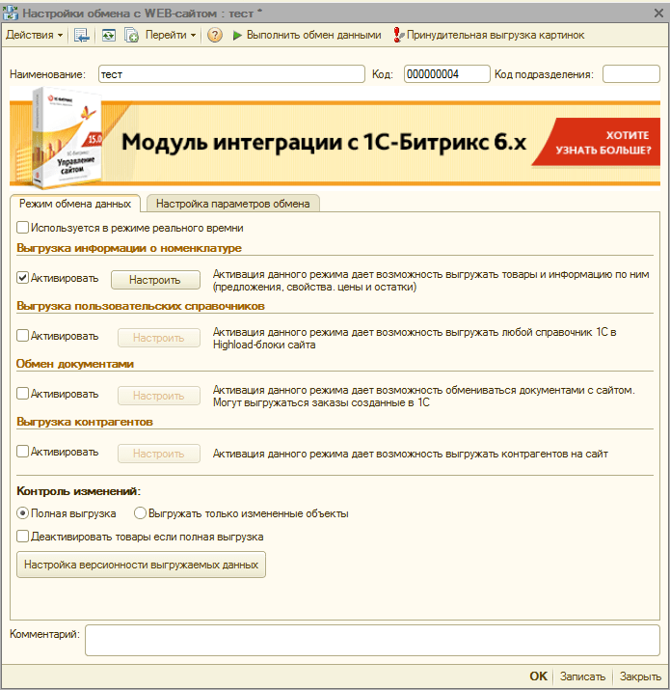
Task: Select Полная выгрузка radio button
Action: tap(22, 513)
